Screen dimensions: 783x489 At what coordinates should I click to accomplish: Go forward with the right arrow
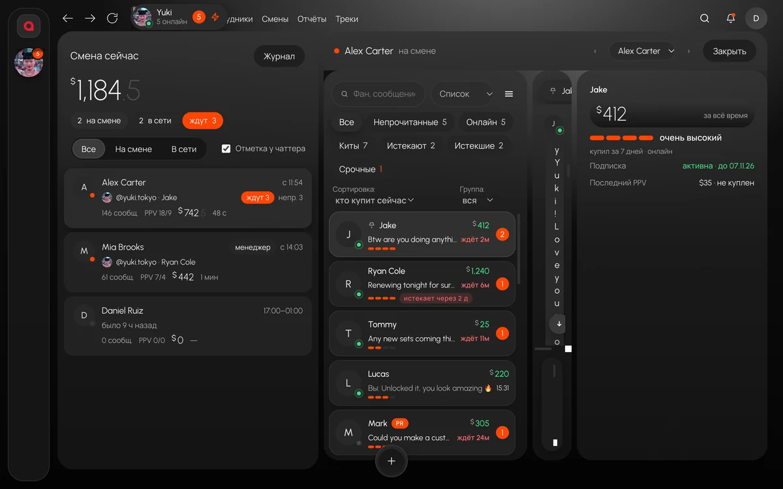pos(90,18)
